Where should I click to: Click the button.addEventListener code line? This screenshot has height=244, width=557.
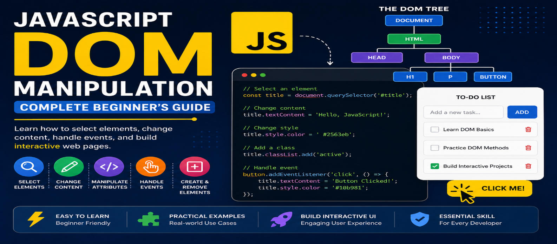(x=315, y=174)
